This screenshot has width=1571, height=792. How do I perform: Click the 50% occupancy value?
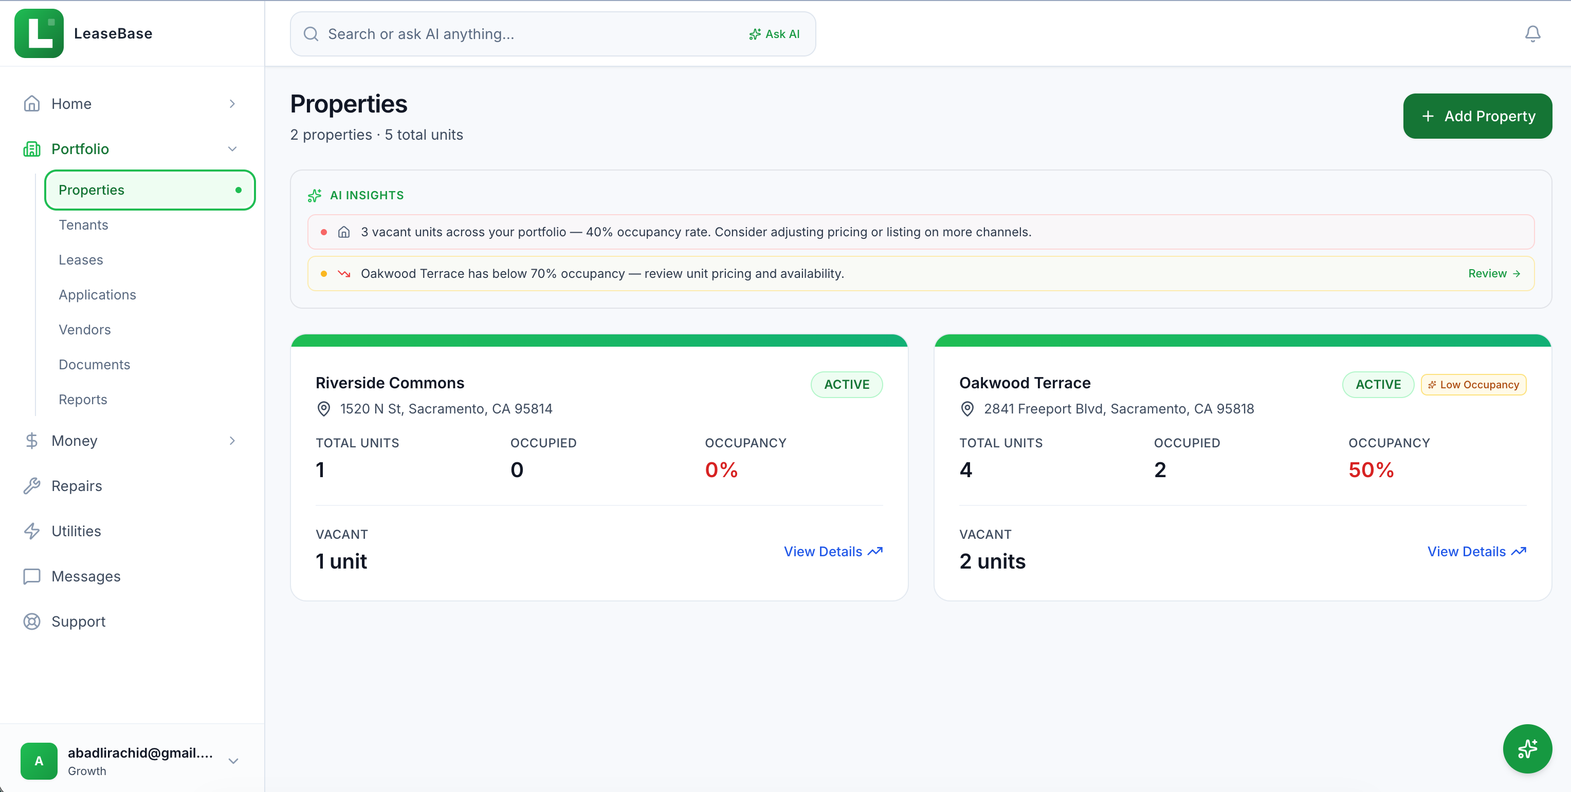pyautogui.click(x=1372, y=470)
